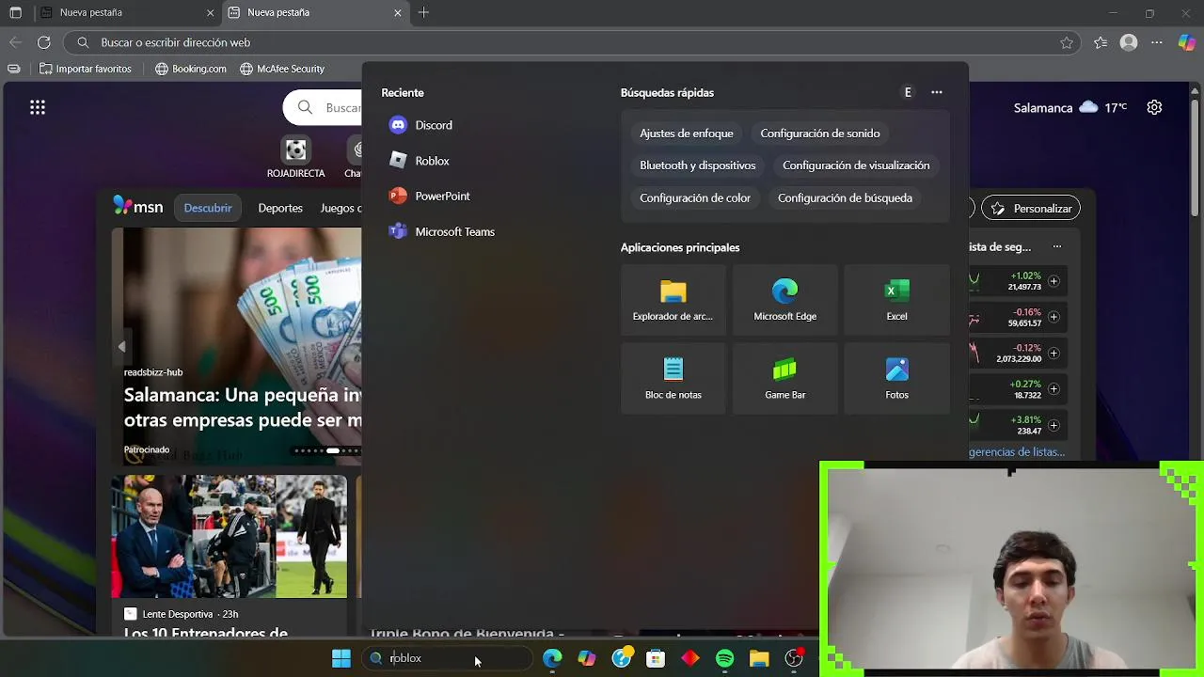
Task: Open McAfee Security bookmark
Action: point(282,69)
